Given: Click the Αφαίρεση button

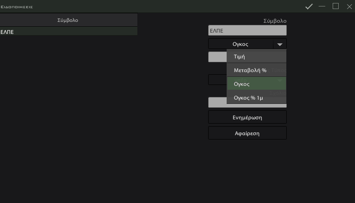Looking at the screenshot, I should [247, 133].
